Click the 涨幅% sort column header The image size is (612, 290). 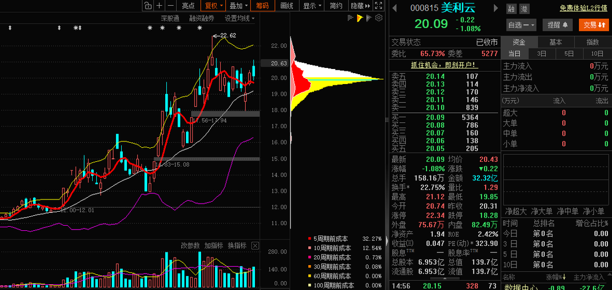556,277
